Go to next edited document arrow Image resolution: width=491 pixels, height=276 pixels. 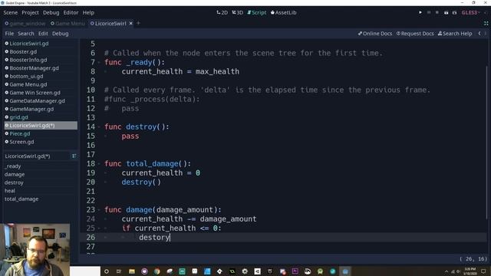[486, 33]
